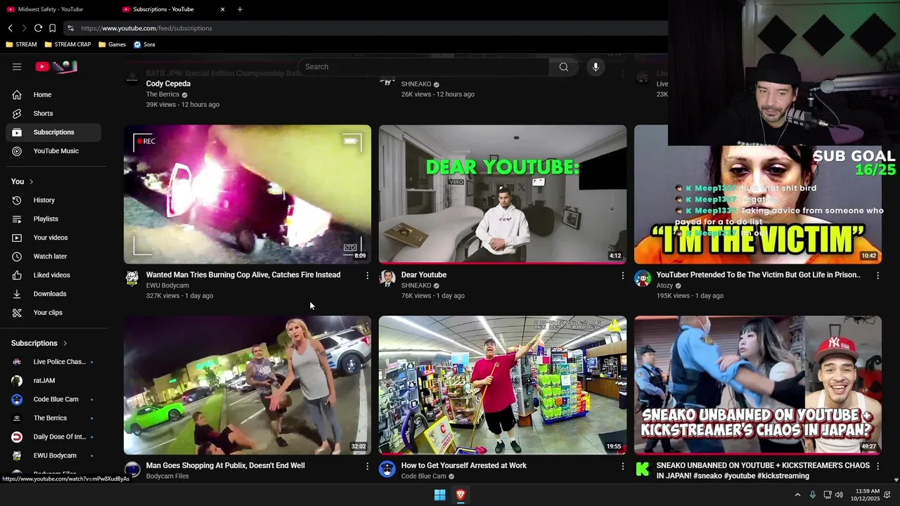
Task: Open Dear Youtube video thumbnail
Action: point(503,195)
